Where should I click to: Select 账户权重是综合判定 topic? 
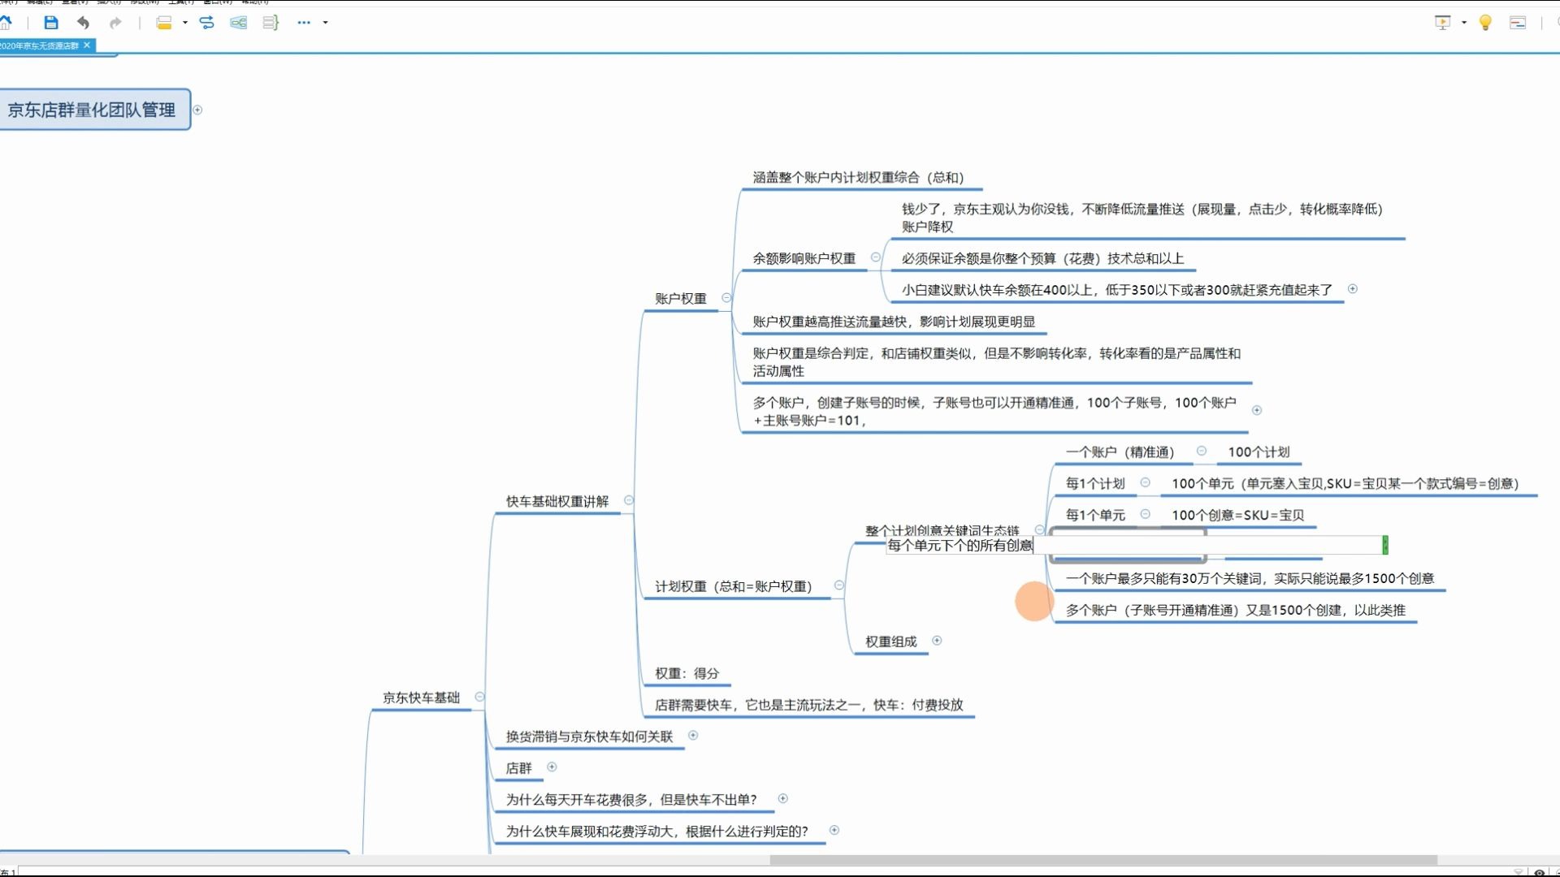coord(996,362)
